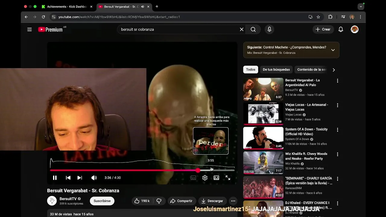Dislike the video
The image size is (386, 217).
[159, 201]
